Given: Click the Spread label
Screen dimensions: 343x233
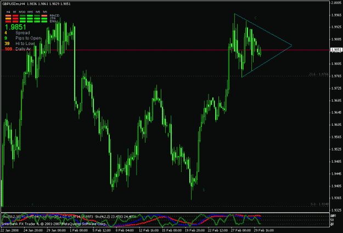Looking at the screenshot, I should pos(23,32).
